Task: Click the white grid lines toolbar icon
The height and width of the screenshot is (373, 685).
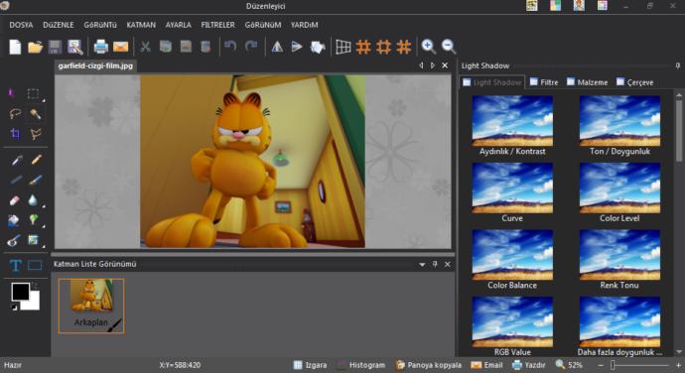Action: pos(343,47)
